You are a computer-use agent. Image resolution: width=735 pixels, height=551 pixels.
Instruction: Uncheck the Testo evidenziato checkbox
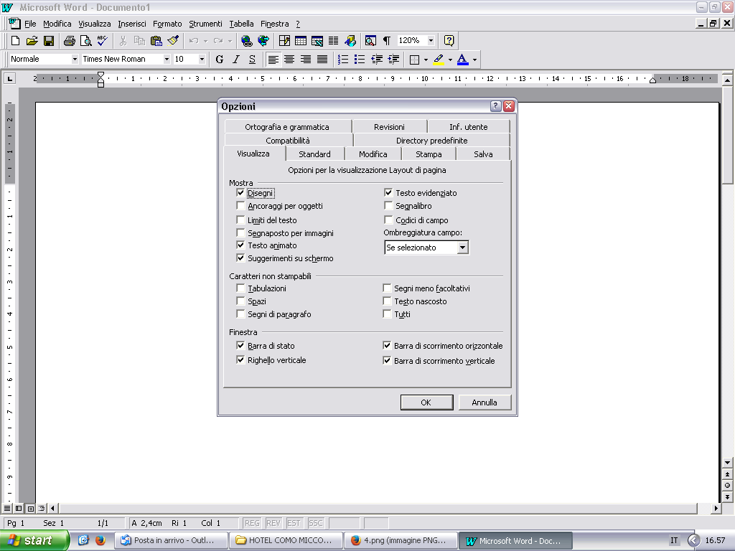click(x=388, y=193)
